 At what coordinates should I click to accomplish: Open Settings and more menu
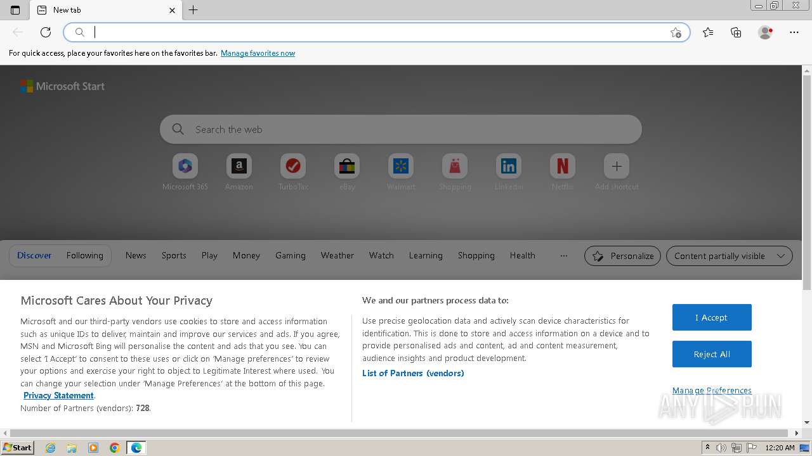click(794, 32)
